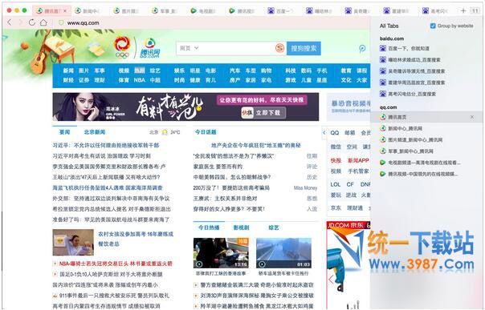Open the 网页 search type dropdown
The image size is (485, 310).
click(x=189, y=48)
